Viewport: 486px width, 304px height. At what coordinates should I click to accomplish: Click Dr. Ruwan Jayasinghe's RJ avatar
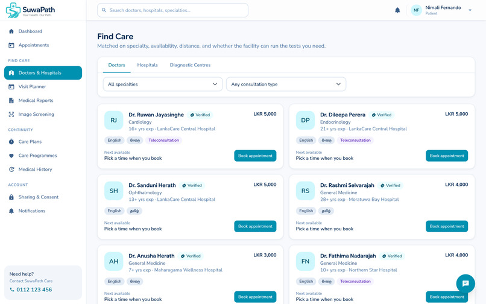(114, 121)
